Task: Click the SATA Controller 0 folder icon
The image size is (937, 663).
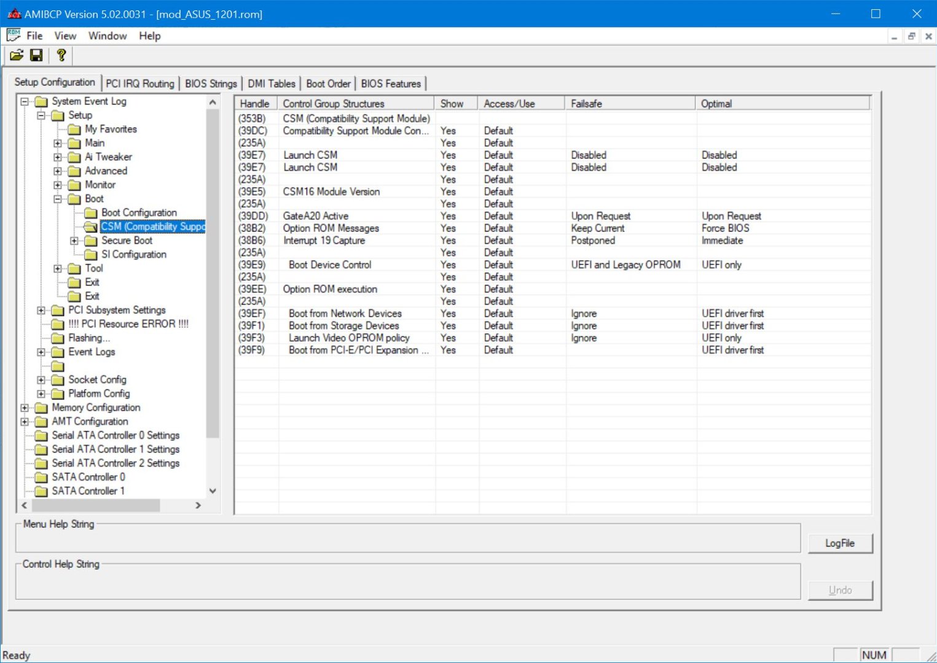Action: click(x=41, y=478)
